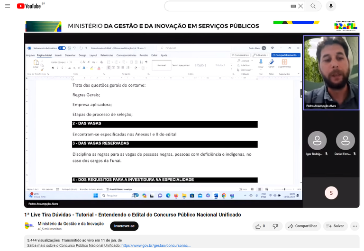Toggle Salvamento Automático switch in Word
Viewport: 364px width, 251px height.
[x=62, y=48]
